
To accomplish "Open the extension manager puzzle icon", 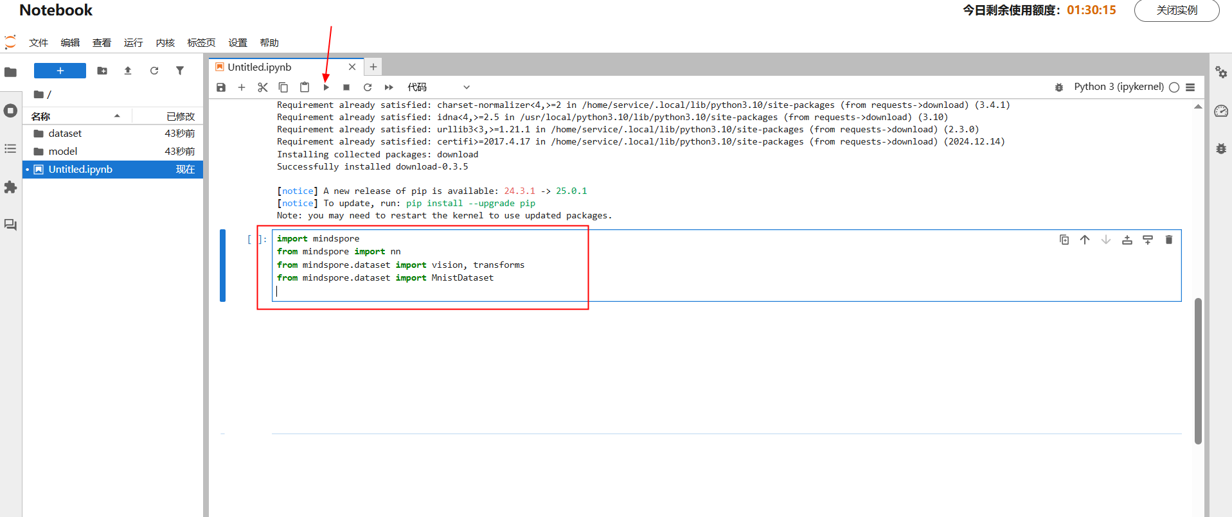I will coord(10,187).
